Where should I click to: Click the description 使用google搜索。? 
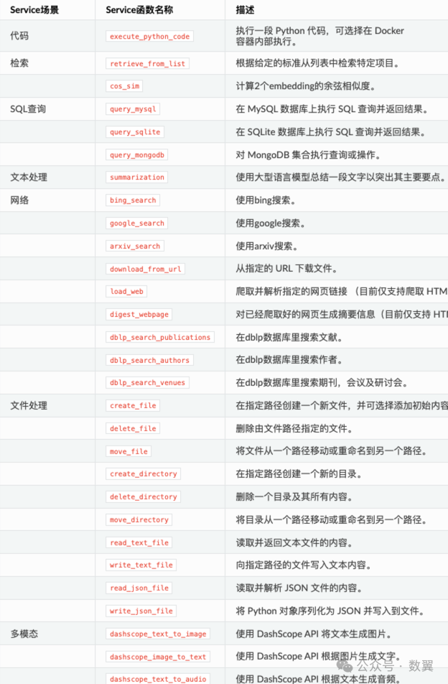271,223
